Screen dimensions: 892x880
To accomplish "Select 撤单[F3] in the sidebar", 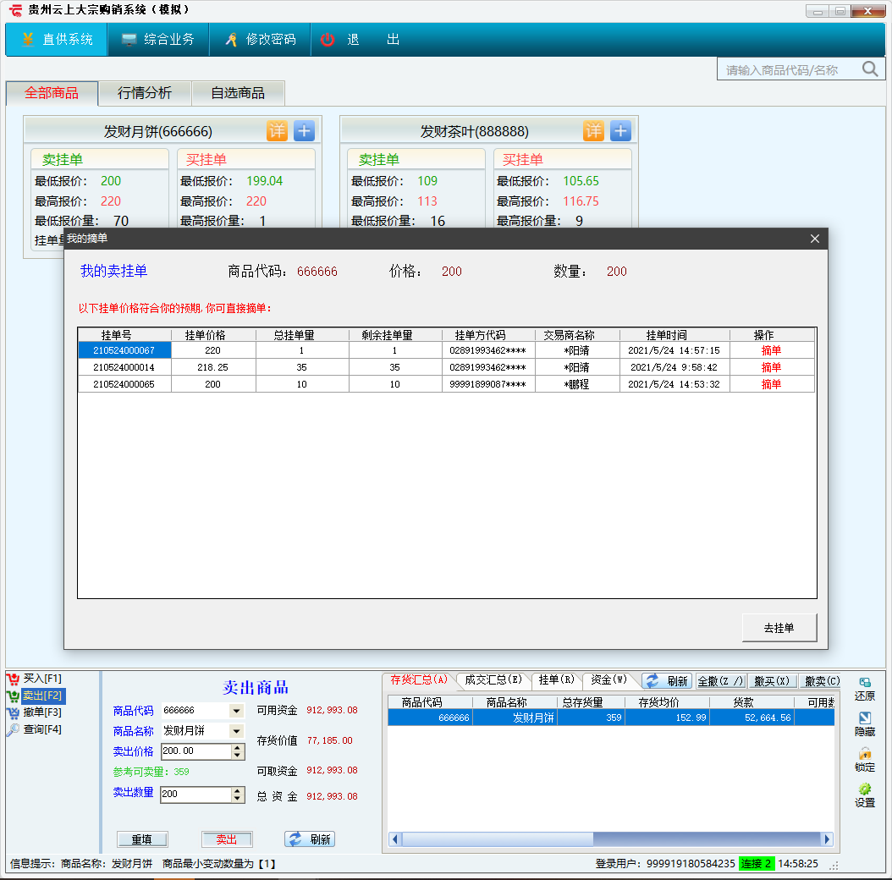I will coord(42,712).
